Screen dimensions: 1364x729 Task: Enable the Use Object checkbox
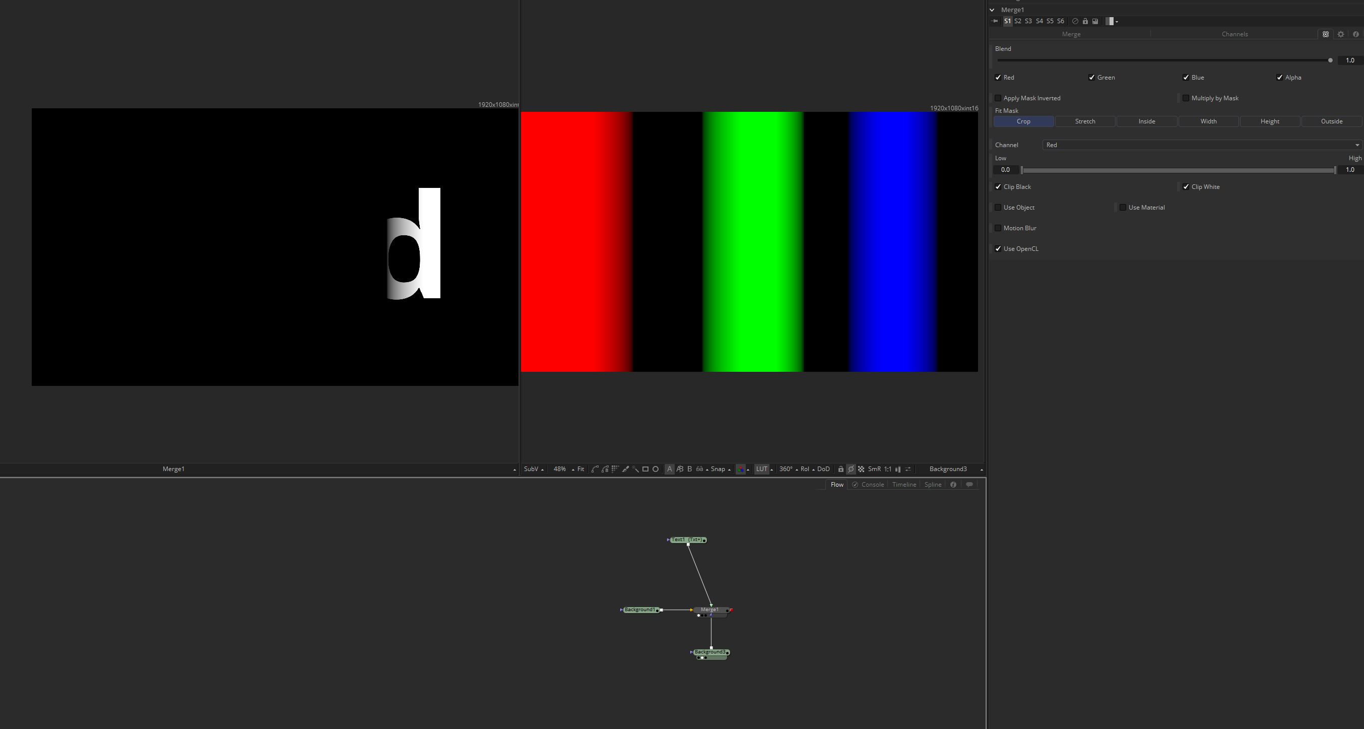tap(998, 208)
